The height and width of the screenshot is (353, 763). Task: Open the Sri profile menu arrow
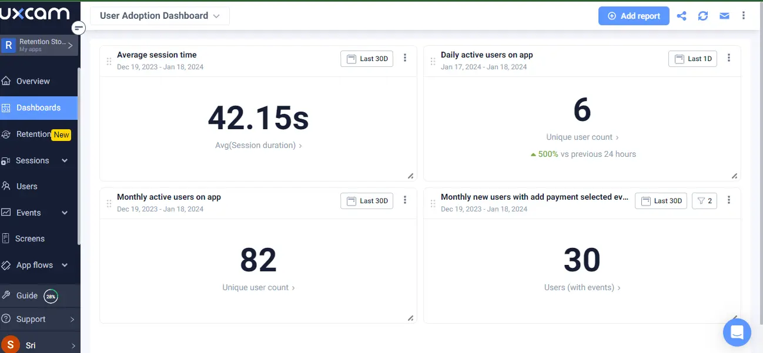coord(73,346)
